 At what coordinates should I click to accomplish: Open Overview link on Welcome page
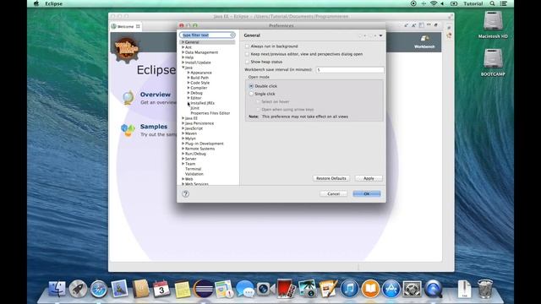(x=156, y=95)
